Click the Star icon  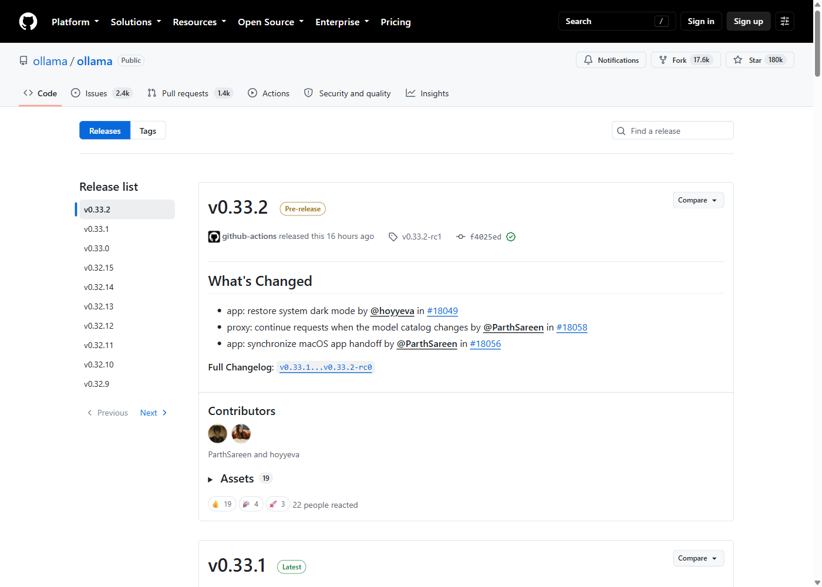point(738,60)
